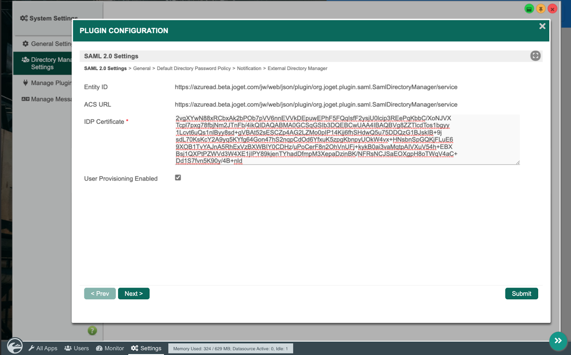The width and height of the screenshot is (571, 355).
Task: Click the Users group icon in bottom bar
Action: pos(68,348)
